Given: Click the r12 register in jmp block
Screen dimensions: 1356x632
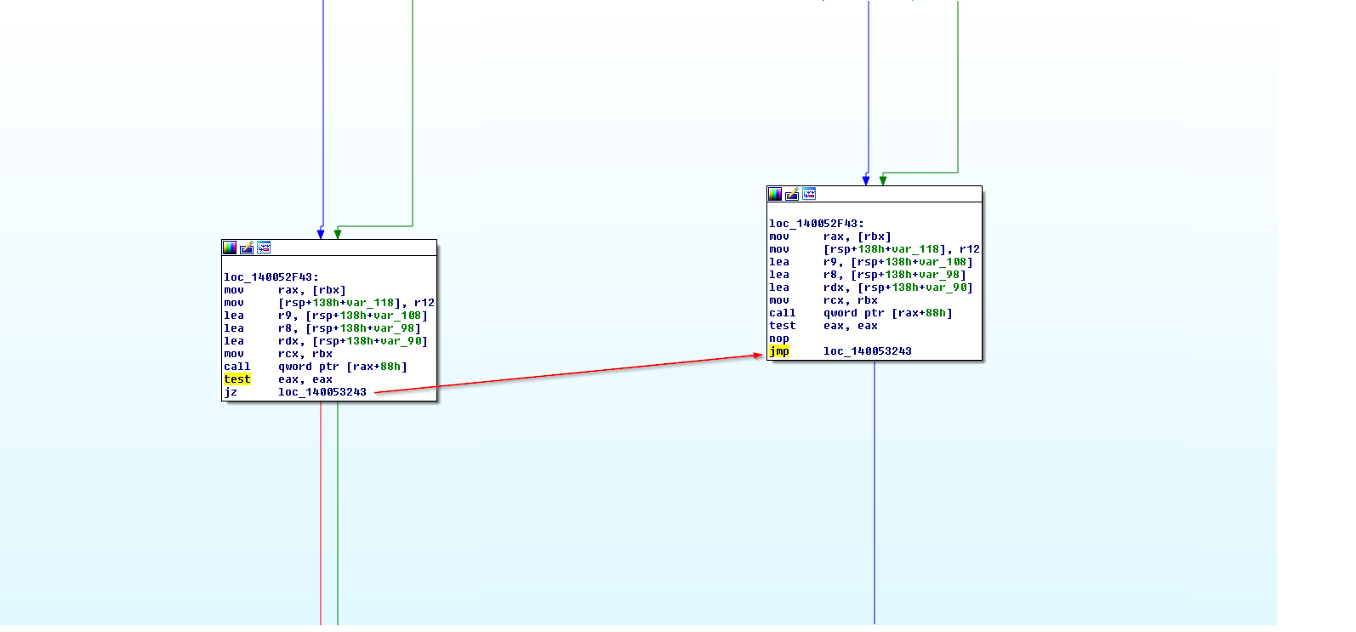Looking at the screenshot, I should (970, 249).
